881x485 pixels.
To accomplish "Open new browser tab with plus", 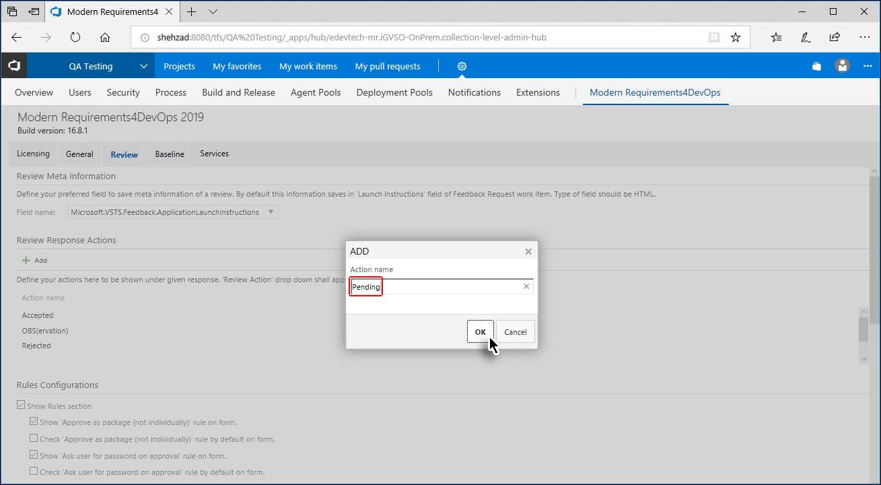I will [x=192, y=11].
